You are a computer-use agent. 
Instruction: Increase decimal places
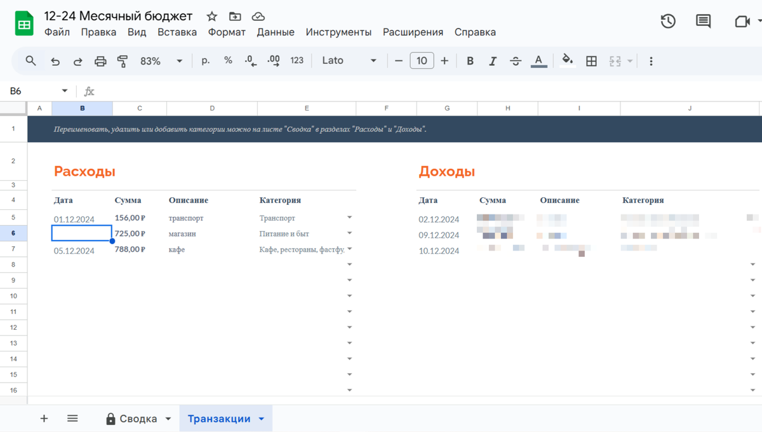tap(274, 61)
